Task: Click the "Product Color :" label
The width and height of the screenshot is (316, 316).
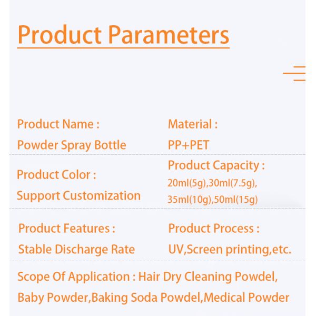Action: [x=56, y=175]
